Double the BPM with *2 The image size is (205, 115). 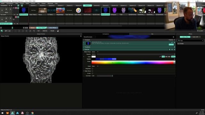tap(34, 31)
